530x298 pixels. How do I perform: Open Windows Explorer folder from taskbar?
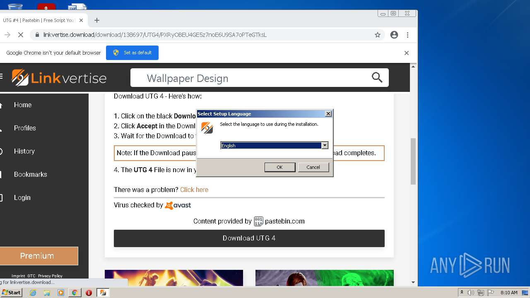(x=47, y=293)
